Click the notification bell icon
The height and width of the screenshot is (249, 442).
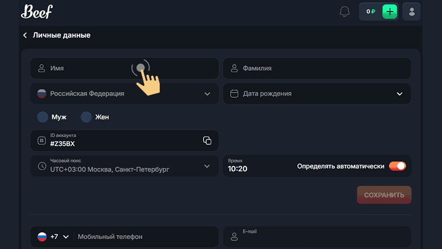345,12
